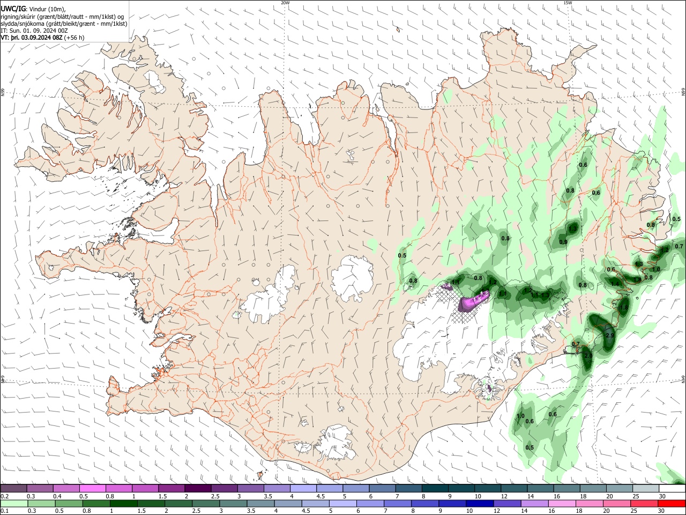Pick the bright pink upper swatch between 0.5 and 0.8
686x515 pixels.
pos(93,489)
